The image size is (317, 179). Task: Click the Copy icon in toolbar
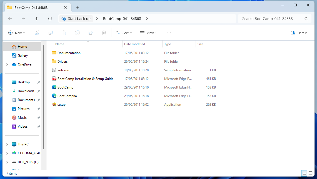click(x=51, y=33)
